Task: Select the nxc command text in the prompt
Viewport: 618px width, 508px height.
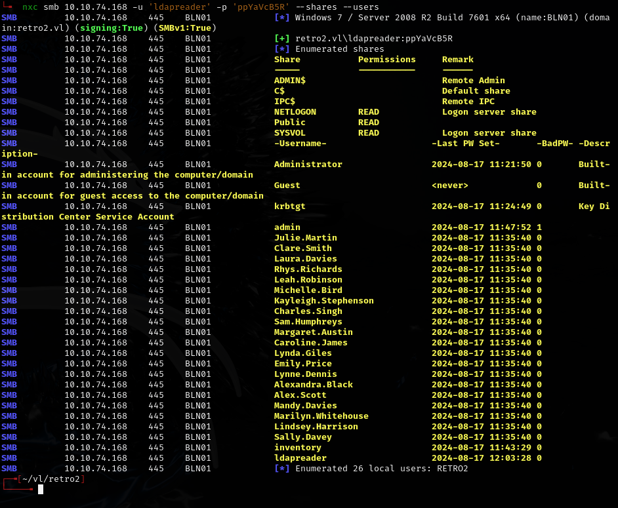Action: pyautogui.click(x=30, y=7)
